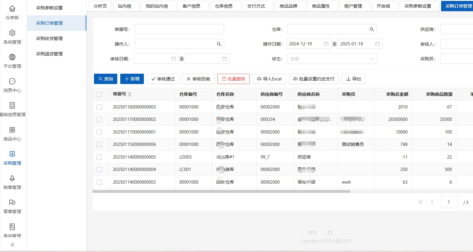Check the row for order 202501180000000003
The width and height of the screenshot is (473, 252).
pos(99,107)
